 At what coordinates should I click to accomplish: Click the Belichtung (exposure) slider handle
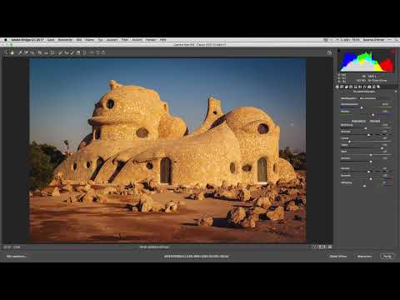pos(365,128)
